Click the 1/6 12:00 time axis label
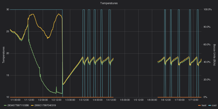Image resolution: width=218 pixels, height=109 pixels. (166, 100)
